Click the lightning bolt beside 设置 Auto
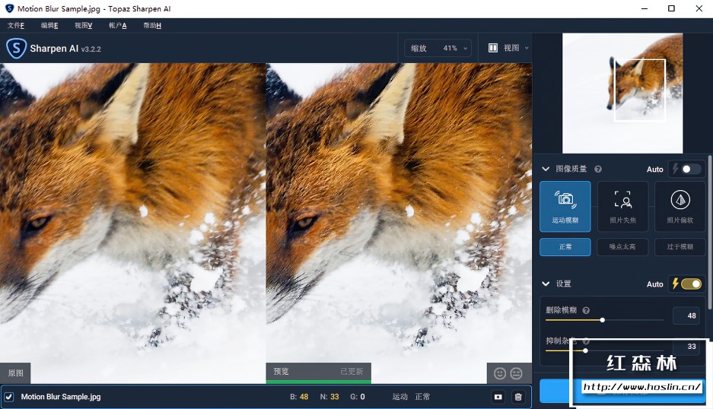Image resolution: width=713 pixels, height=409 pixels. [x=675, y=284]
